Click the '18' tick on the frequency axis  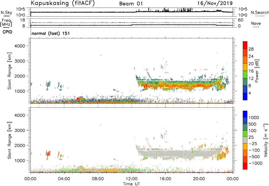(x=23, y=20)
